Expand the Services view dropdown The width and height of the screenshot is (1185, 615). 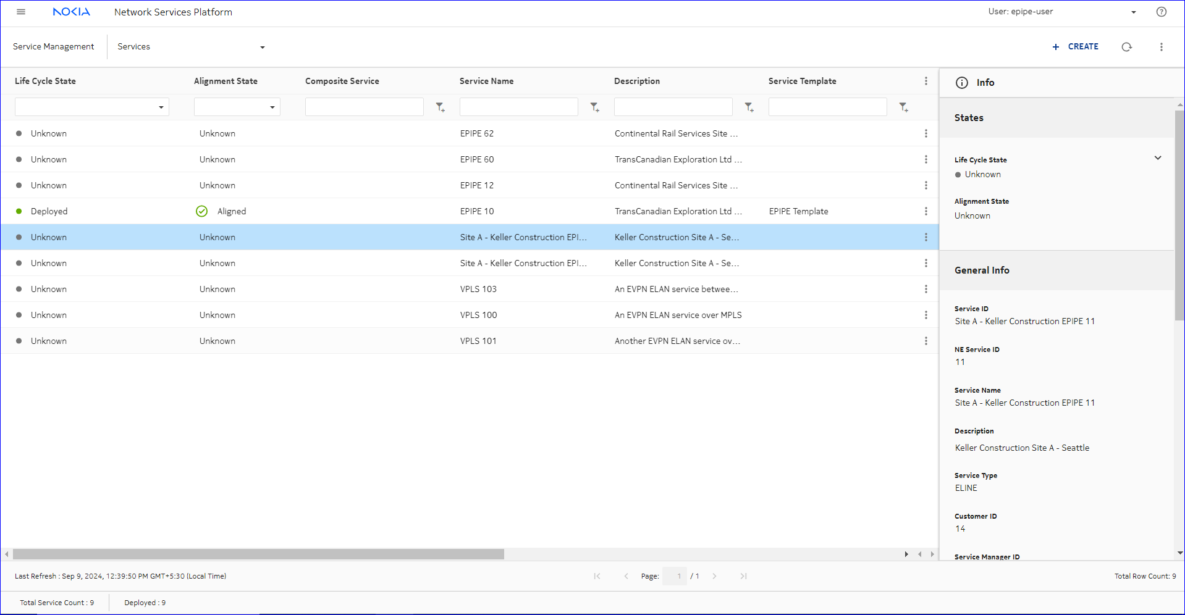[262, 48]
